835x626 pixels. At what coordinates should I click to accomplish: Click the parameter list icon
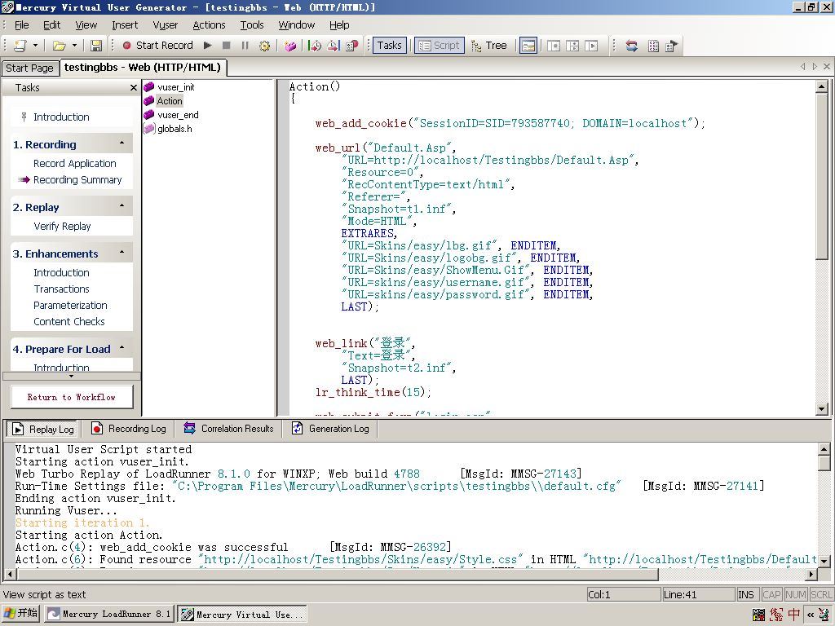[653, 46]
